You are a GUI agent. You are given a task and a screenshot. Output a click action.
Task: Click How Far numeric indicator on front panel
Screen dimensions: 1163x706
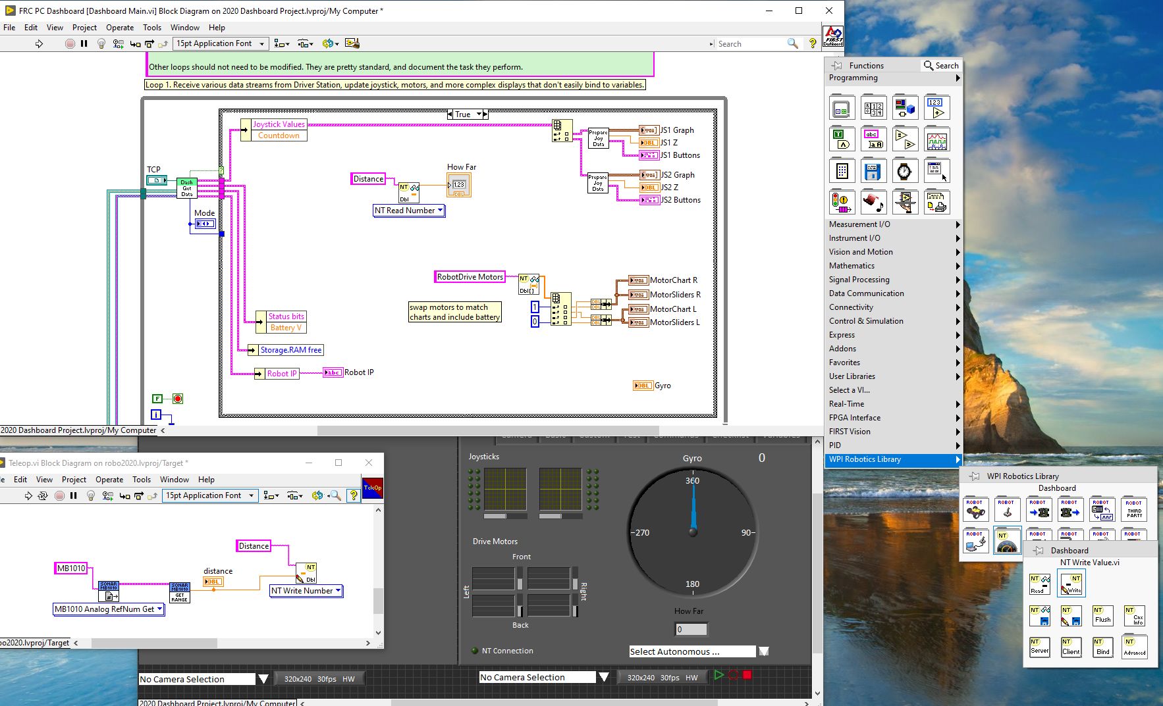click(x=691, y=629)
